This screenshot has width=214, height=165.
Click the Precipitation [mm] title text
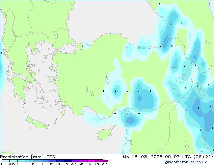(22, 157)
